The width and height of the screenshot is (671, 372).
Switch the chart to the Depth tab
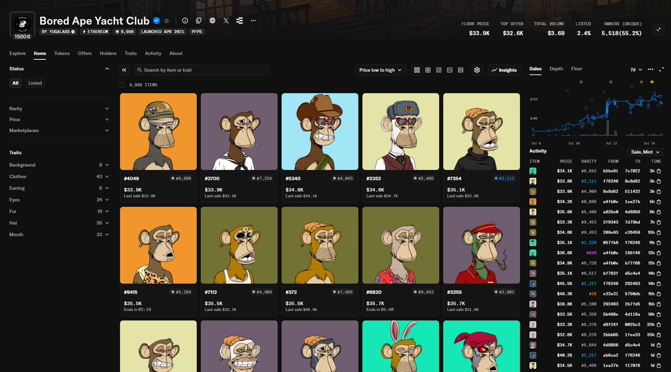point(556,69)
